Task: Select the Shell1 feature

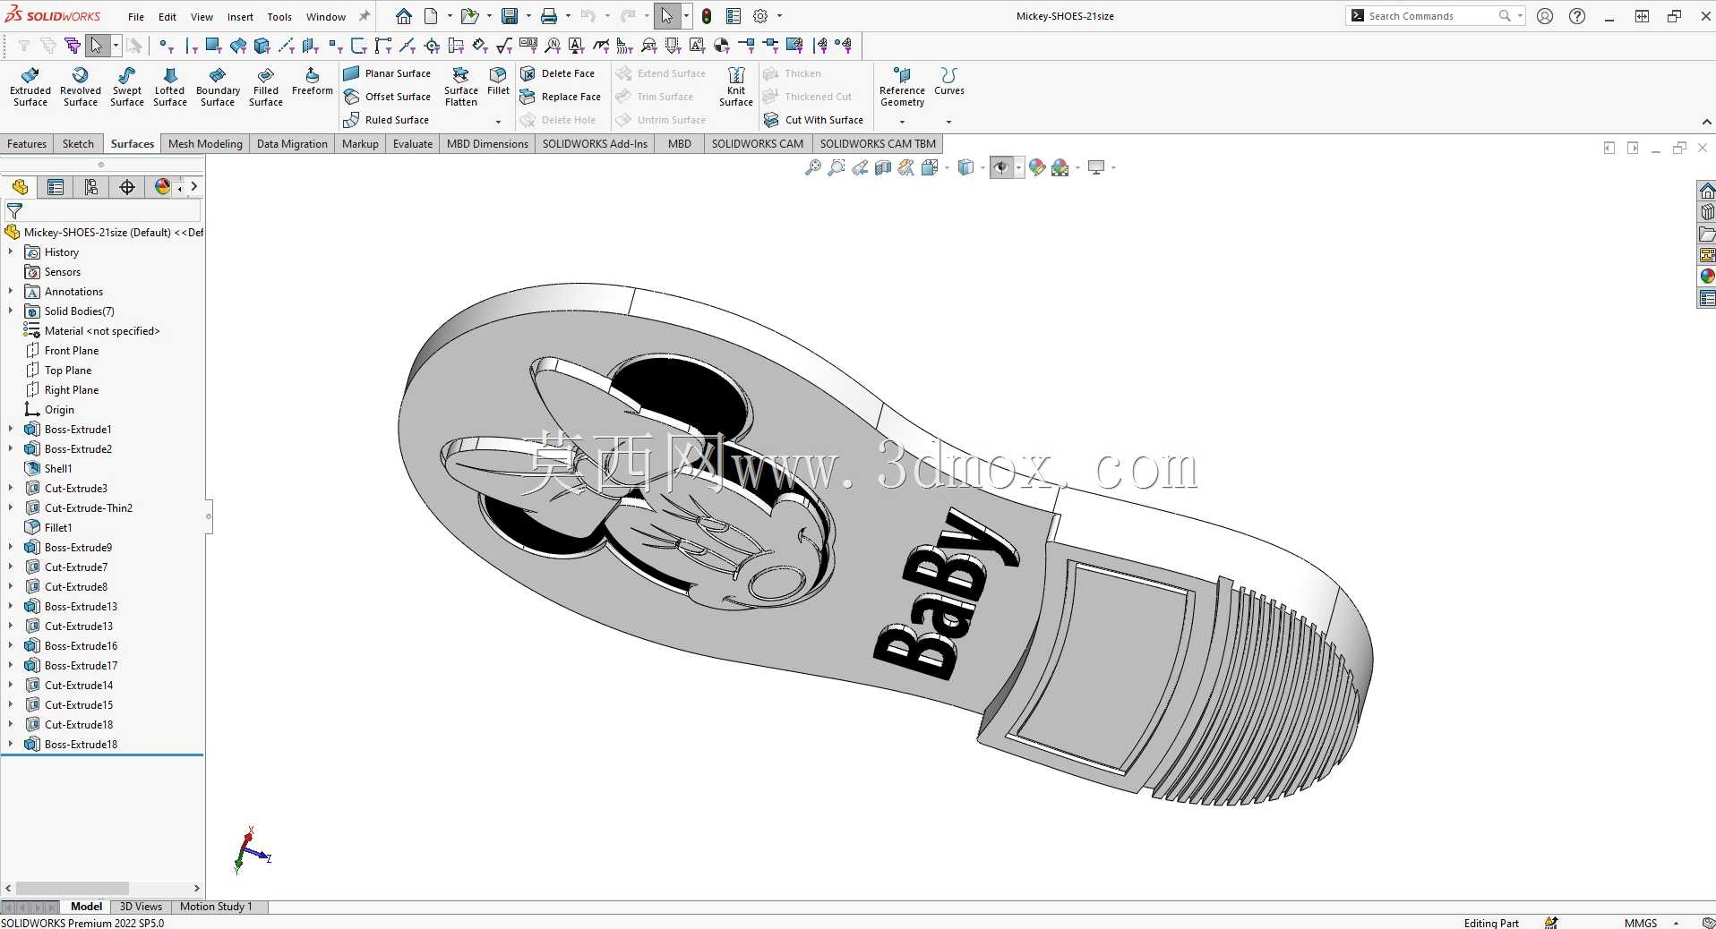Action: tap(48, 469)
